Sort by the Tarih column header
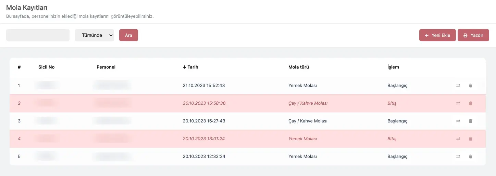496x176 pixels. pyautogui.click(x=190, y=67)
